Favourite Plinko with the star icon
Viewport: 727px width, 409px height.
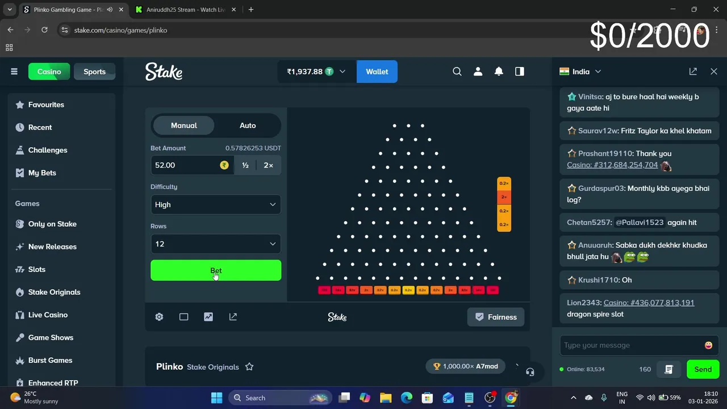point(249,367)
